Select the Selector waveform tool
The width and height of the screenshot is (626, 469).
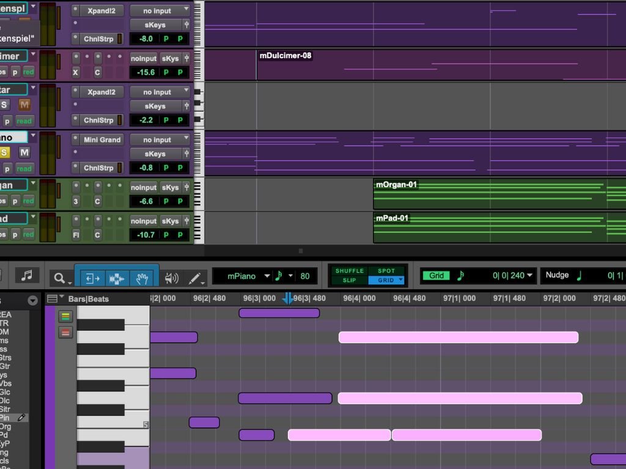[x=117, y=278]
